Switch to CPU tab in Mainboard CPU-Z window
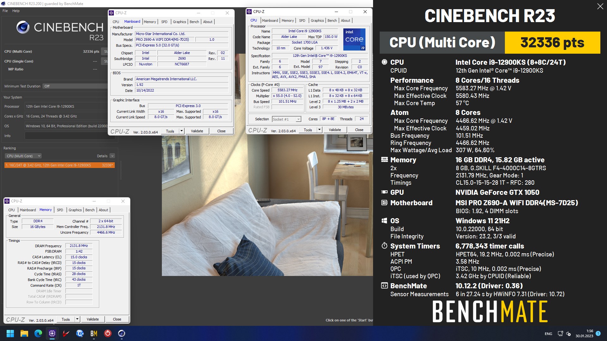The width and height of the screenshot is (607, 341). click(x=116, y=22)
